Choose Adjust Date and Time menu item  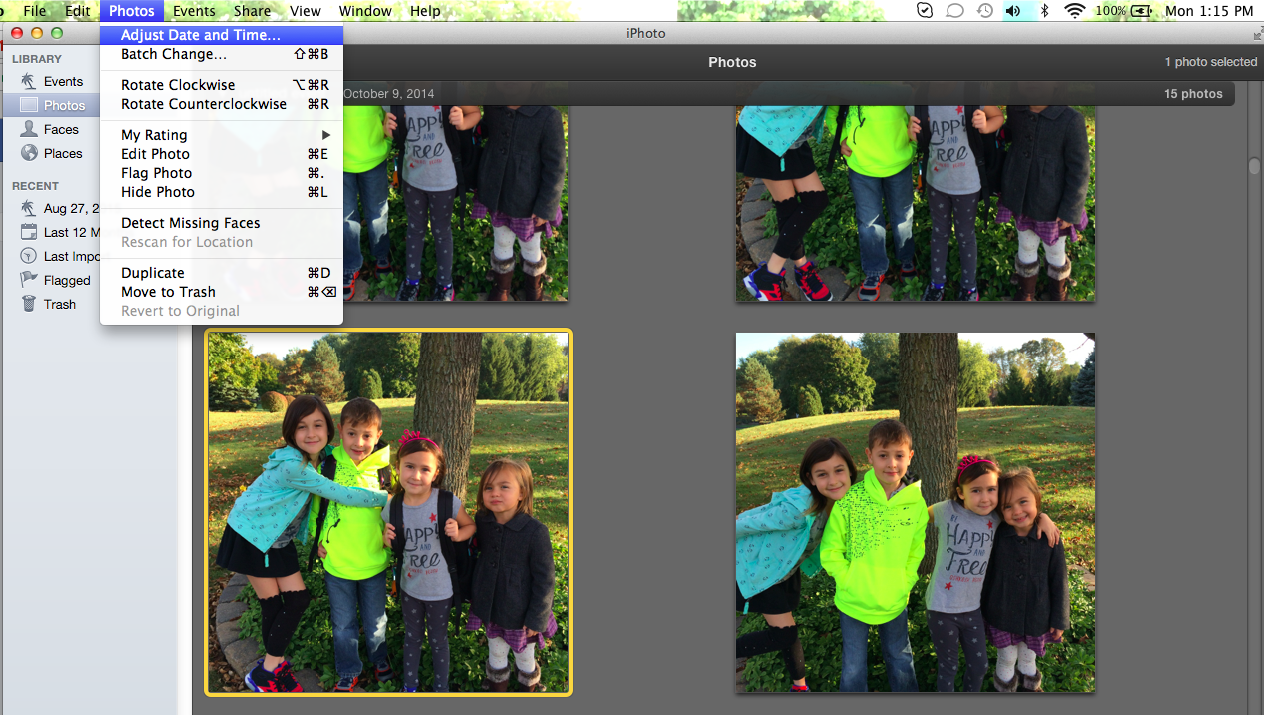[x=200, y=35]
